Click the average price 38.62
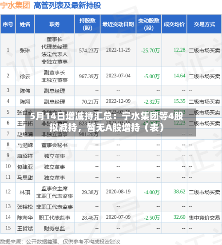 [x=179, y=192]
